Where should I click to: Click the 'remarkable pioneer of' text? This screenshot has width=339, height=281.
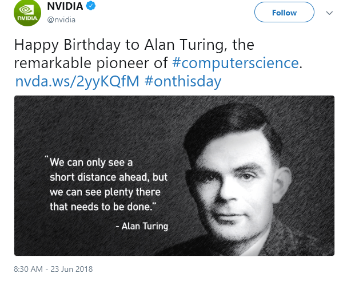coord(91,63)
